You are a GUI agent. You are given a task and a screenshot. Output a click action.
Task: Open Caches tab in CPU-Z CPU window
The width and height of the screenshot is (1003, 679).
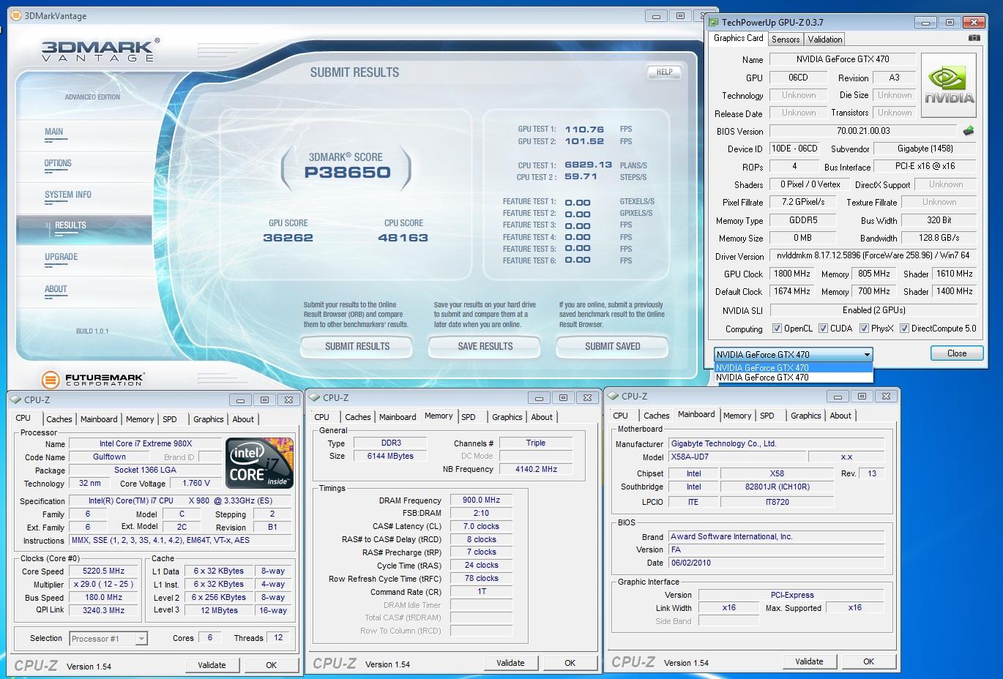pyautogui.click(x=59, y=419)
